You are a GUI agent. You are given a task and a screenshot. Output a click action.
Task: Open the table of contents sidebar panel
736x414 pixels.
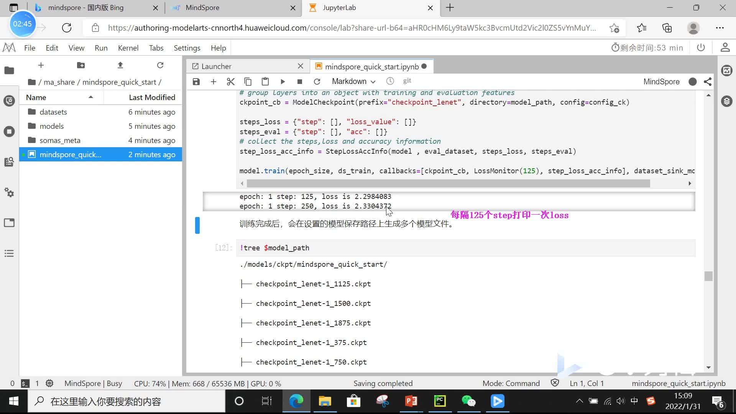point(9,253)
